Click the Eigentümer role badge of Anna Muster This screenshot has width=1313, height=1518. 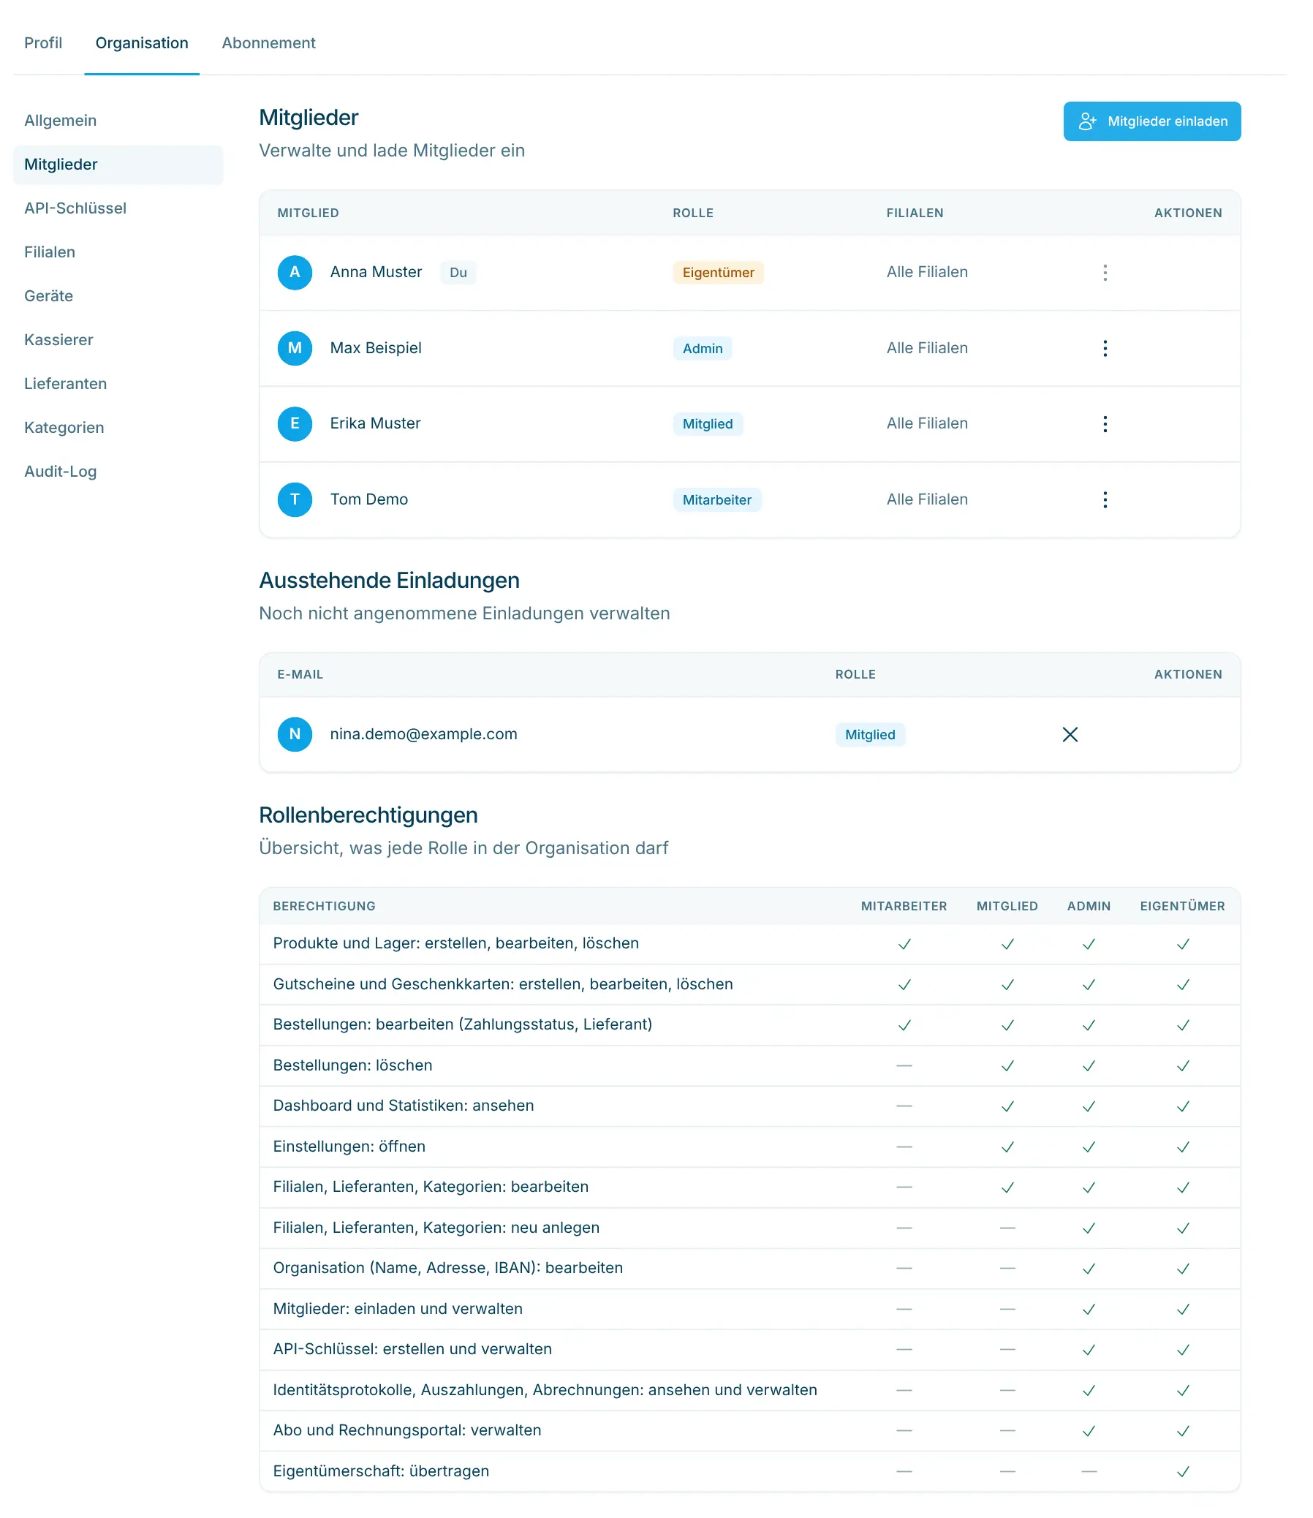click(718, 273)
